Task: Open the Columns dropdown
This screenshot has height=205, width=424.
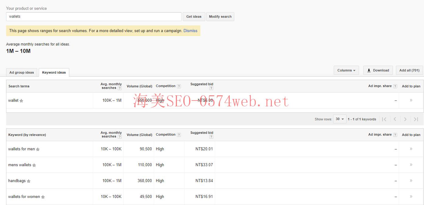Action: click(346, 70)
